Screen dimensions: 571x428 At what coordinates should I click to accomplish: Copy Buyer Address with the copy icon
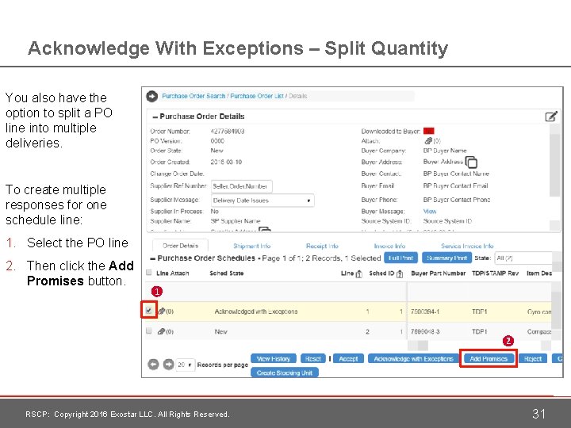click(x=471, y=162)
